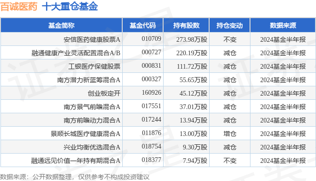Click fund name 融通远见价值一年持有期混合A

click(x=76, y=161)
